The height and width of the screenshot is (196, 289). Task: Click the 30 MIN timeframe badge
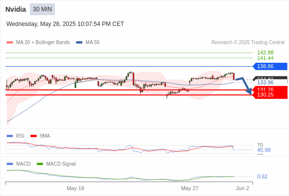(x=42, y=9)
